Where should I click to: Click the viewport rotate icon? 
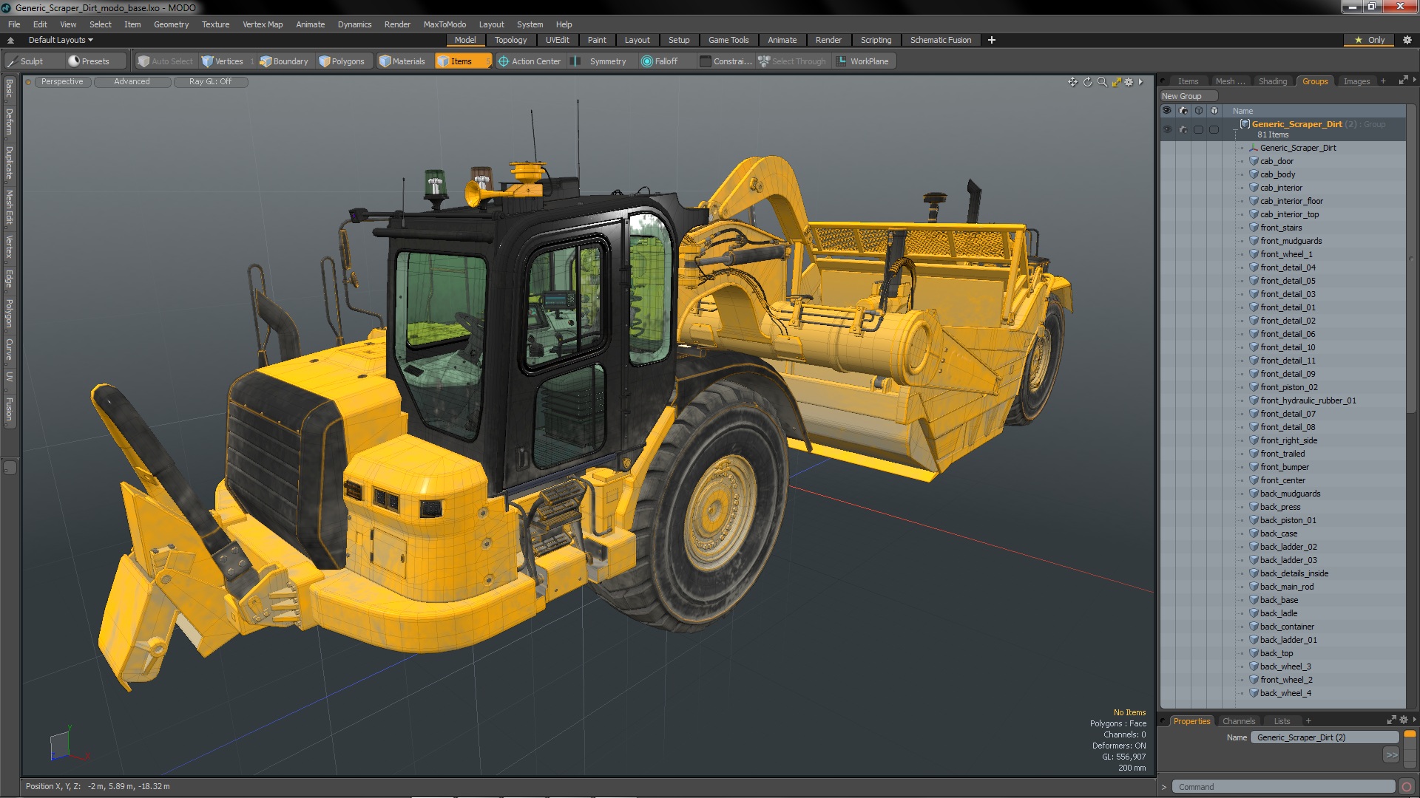point(1087,82)
